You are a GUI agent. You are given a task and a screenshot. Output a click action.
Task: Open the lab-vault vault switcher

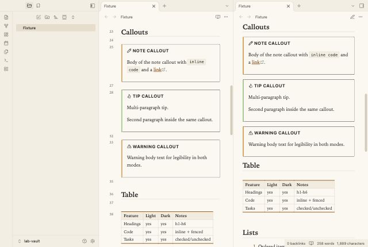click(x=29, y=241)
